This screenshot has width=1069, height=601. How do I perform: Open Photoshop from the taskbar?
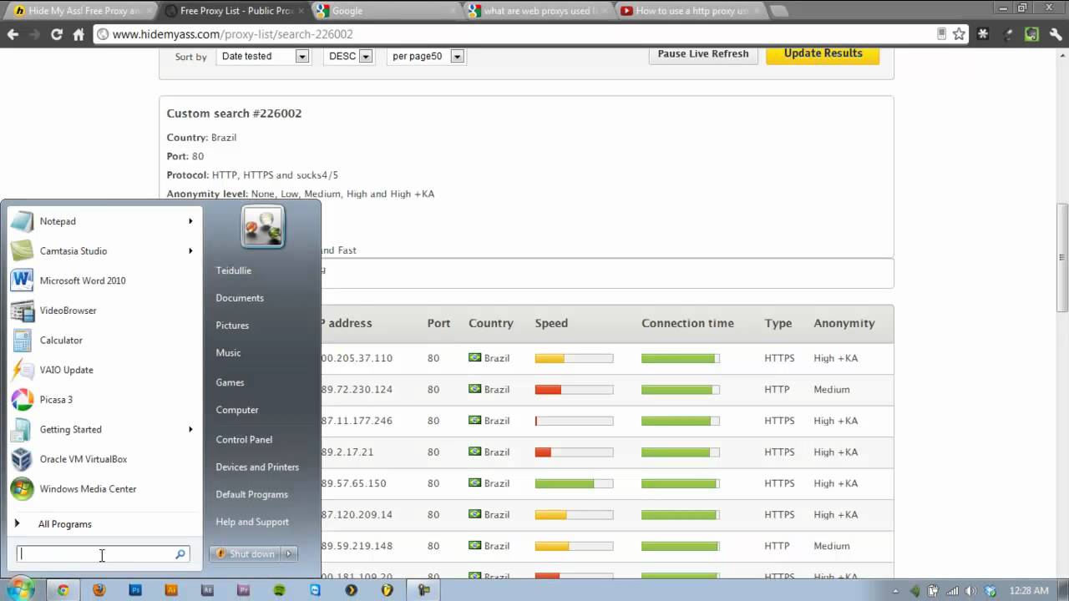pyautogui.click(x=135, y=590)
